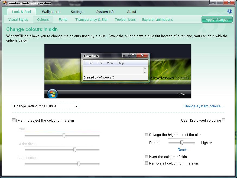Click the Windows start orb in preview
Image resolution: width=237 pixels, height=178 pixels.
pyautogui.click(x=53, y=94)
